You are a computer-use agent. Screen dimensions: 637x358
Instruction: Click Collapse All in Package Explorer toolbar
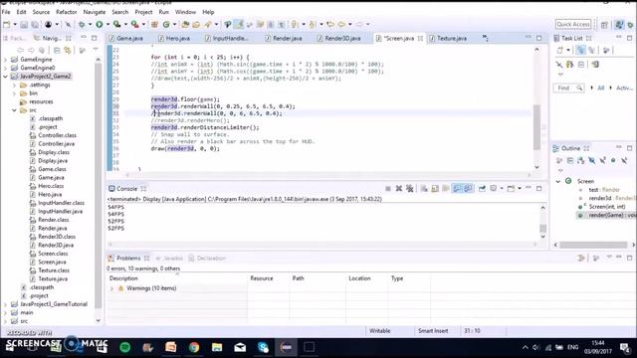tap(57, 51)
